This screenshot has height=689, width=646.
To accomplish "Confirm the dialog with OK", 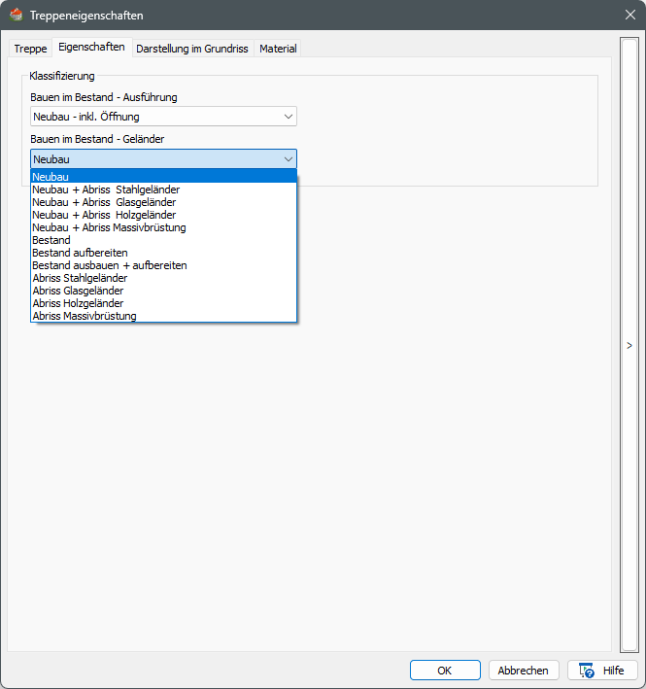I will [444, 671].
